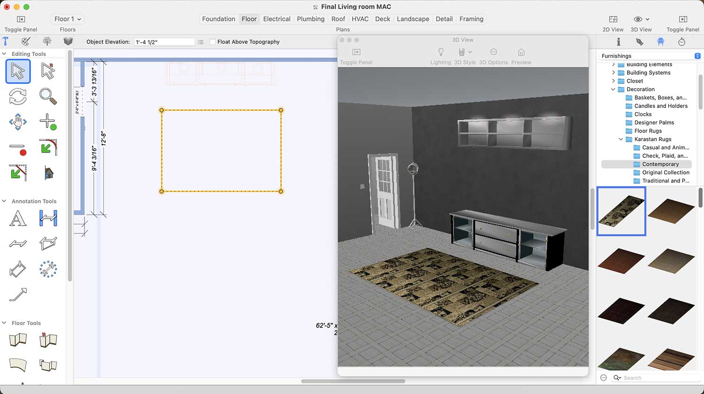Switch to the Landscape plan tab
The image size is (704, 394).
[413, 19]
